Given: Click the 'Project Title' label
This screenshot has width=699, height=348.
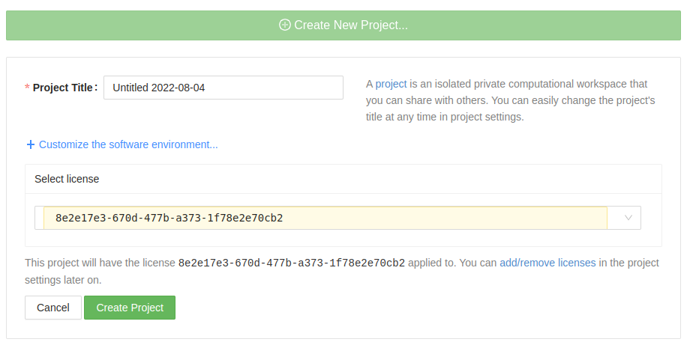Looking at the screenshot, I should click(62, 88).
